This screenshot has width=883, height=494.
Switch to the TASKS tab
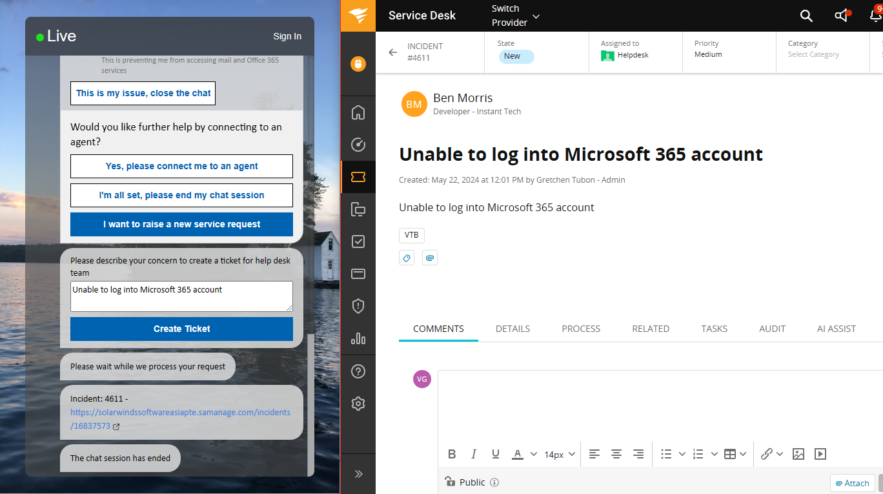point(714,329)
